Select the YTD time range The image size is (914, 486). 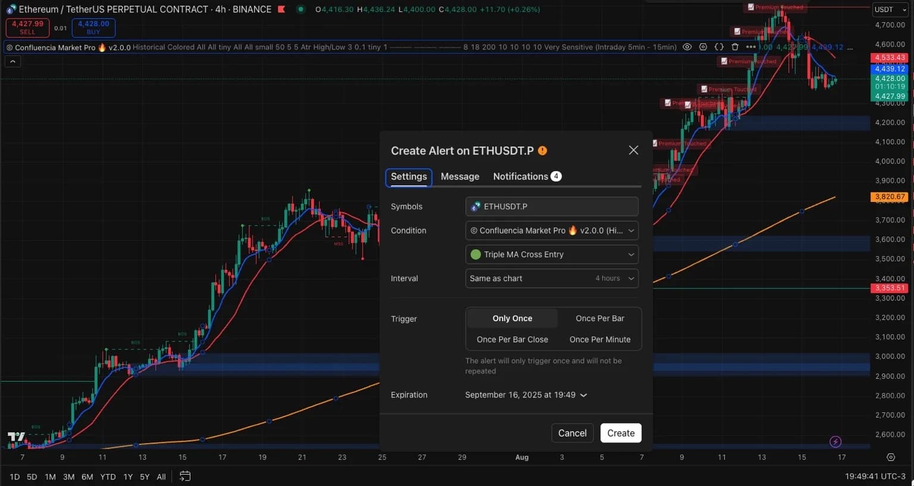point(108,476)
